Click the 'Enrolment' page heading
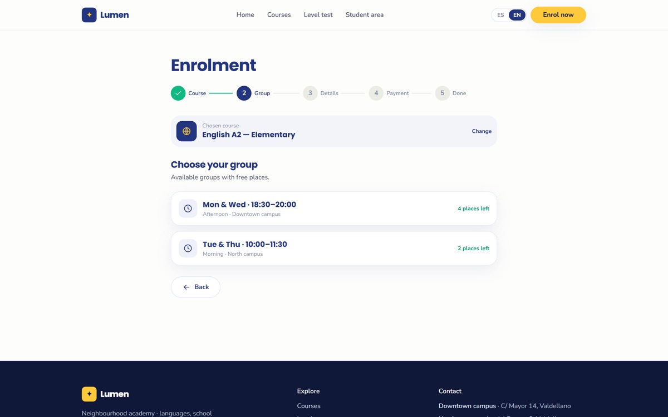Viewport: 668px width, 417px height. [x=213, y=65]
